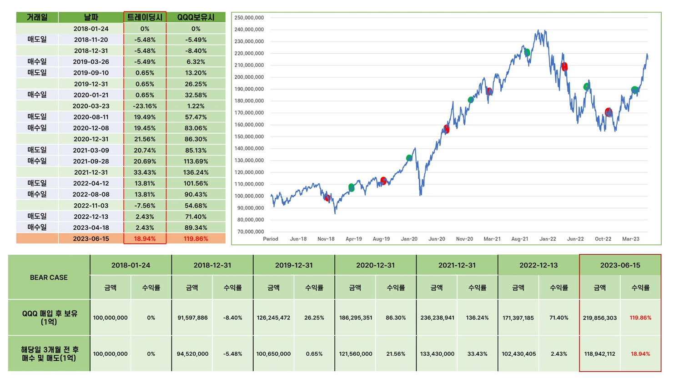Select the -23.16% trading return cell
The image size is (674, 378).
coord(145,106)
